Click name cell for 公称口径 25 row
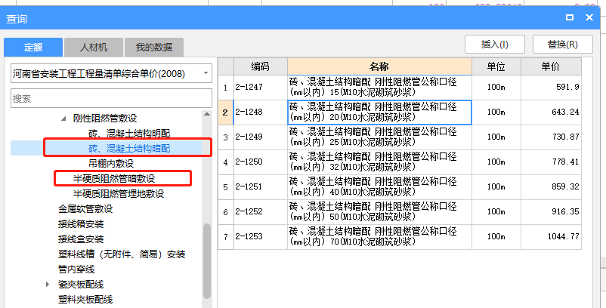606x308 pixels. pos(379,137)
